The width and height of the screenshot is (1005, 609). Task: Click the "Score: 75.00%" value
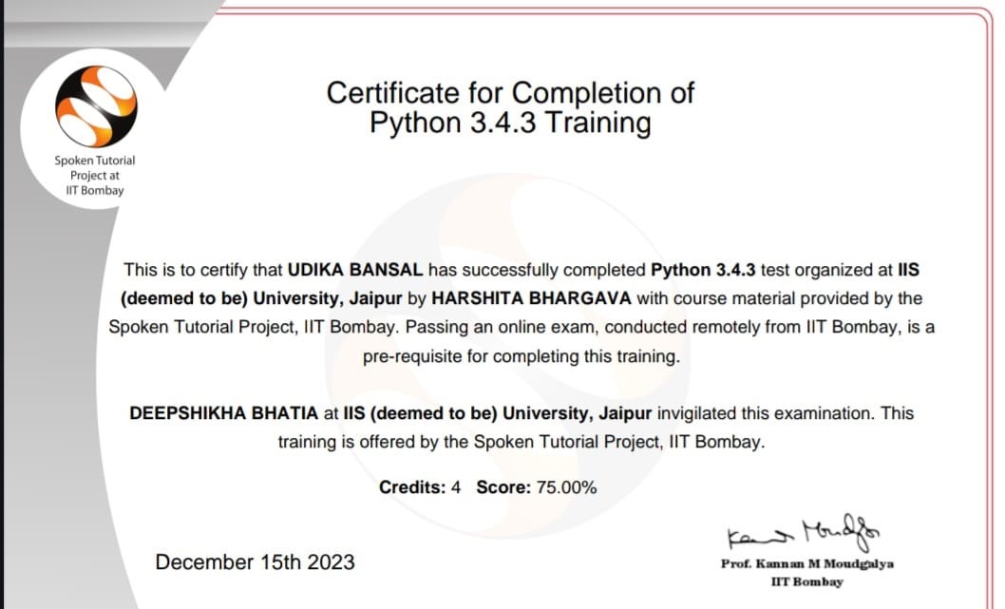pos(537,487)
